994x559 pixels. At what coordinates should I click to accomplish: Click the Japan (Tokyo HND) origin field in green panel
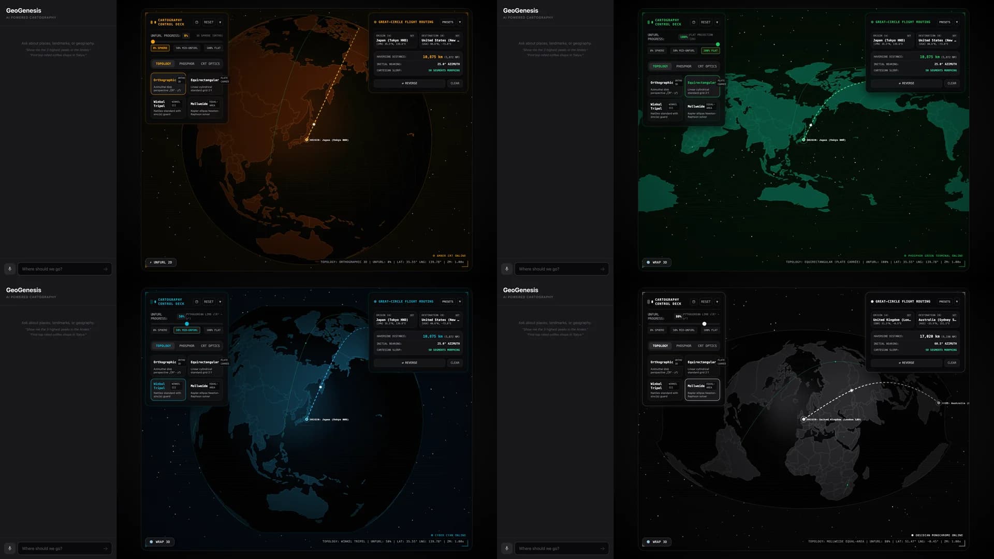click(x=892, y=39)
